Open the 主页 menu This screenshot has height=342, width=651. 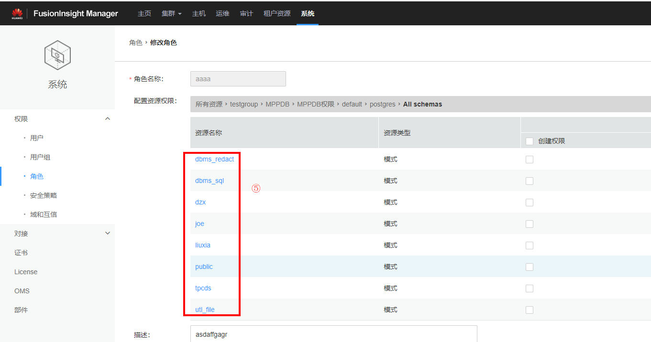click(x=144, y=13)
